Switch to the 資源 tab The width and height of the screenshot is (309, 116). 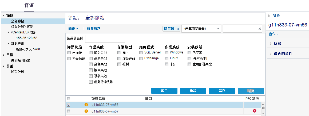tap(29, 6)
